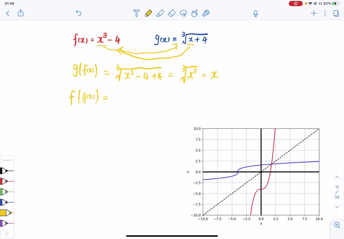Dismiss the pen palette with the X
The width and height of the screenshot is (344, 239).
[x=7, y=234]
